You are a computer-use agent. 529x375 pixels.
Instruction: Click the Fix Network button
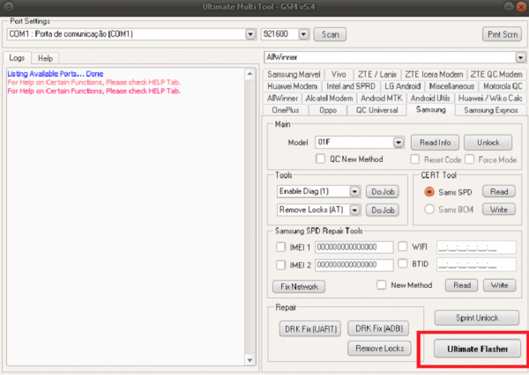299,287
